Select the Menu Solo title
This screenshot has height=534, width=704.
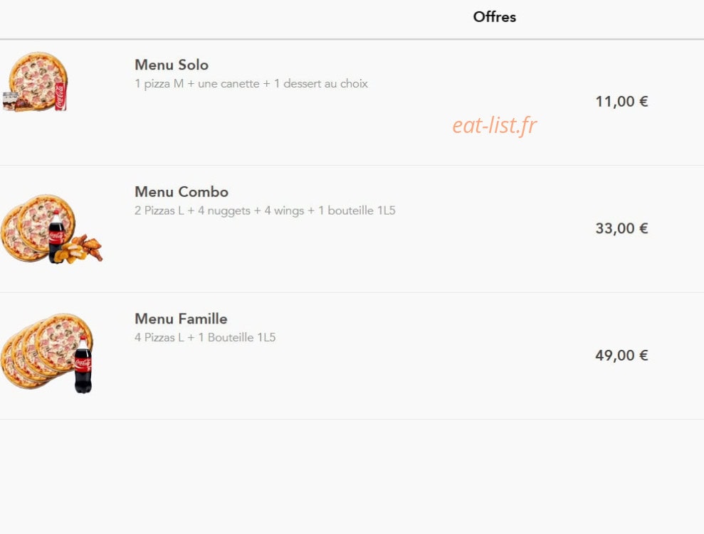(x=172, y=65)
